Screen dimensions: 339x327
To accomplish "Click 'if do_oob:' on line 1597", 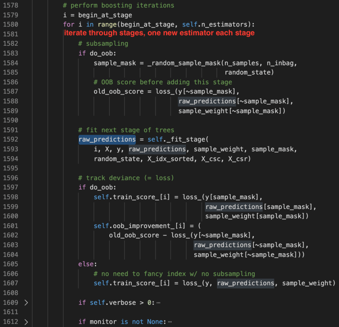I will pyautogui.click(x=97, y=187).
